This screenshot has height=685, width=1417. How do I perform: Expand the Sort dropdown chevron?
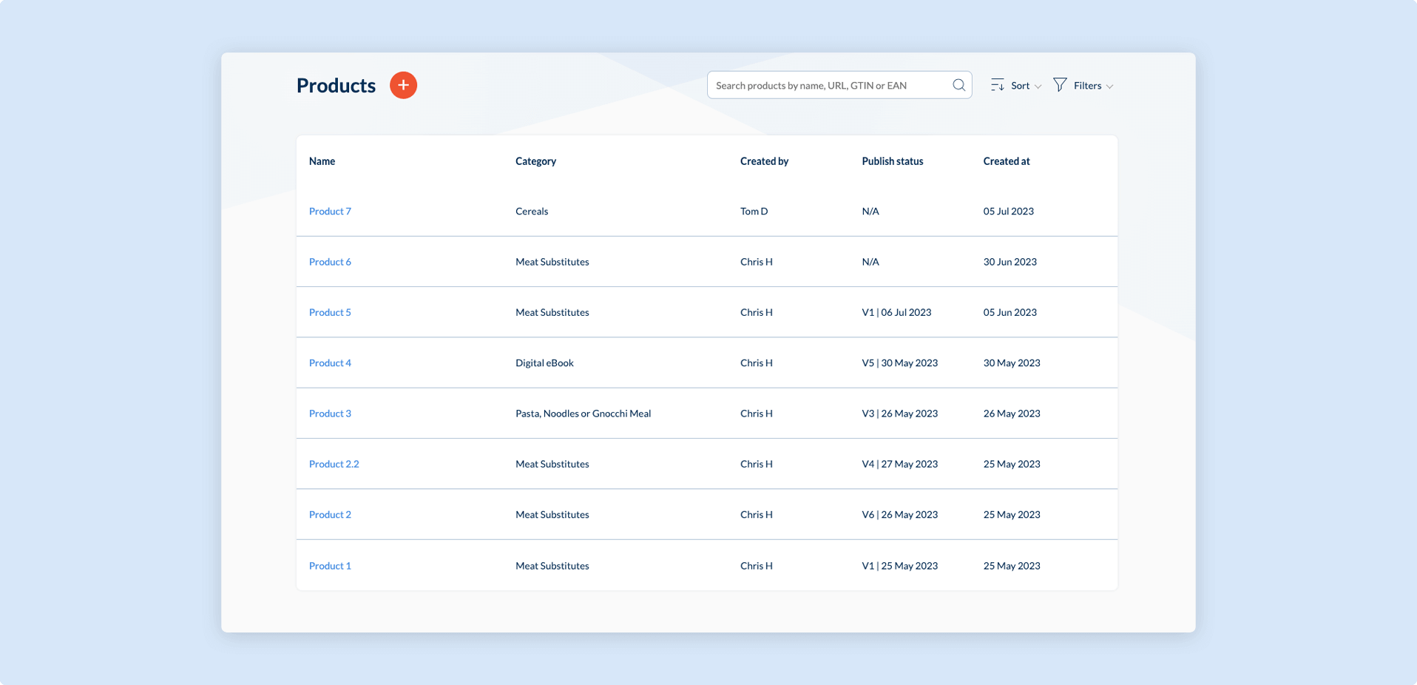point(1038,87)
